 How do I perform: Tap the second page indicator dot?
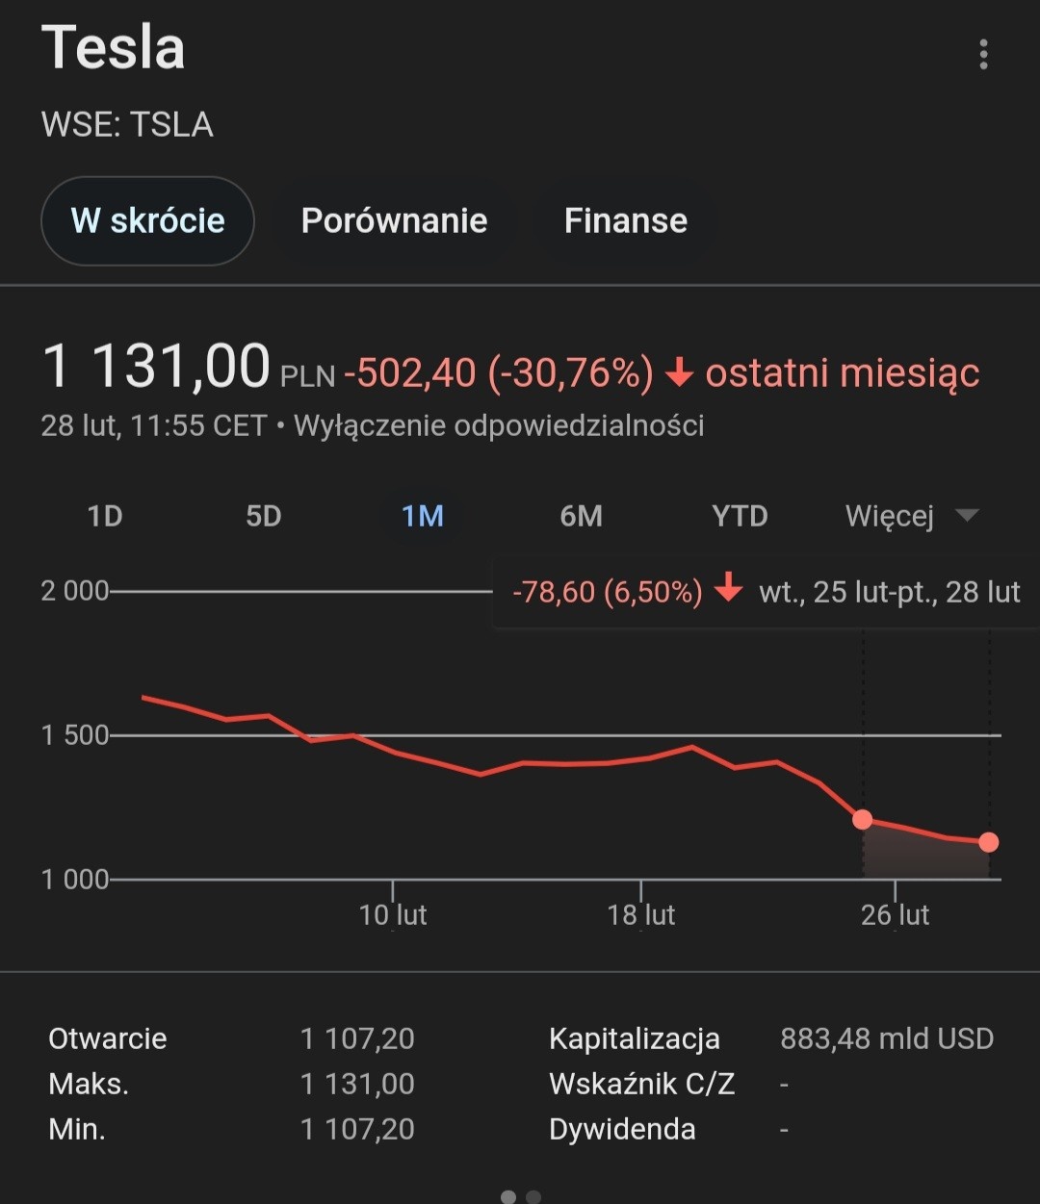point(533,1196)
